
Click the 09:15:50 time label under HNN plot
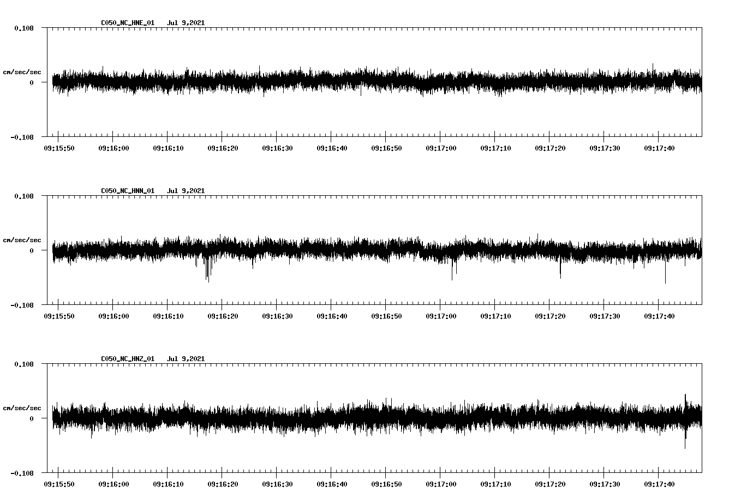tap(59, 316)
